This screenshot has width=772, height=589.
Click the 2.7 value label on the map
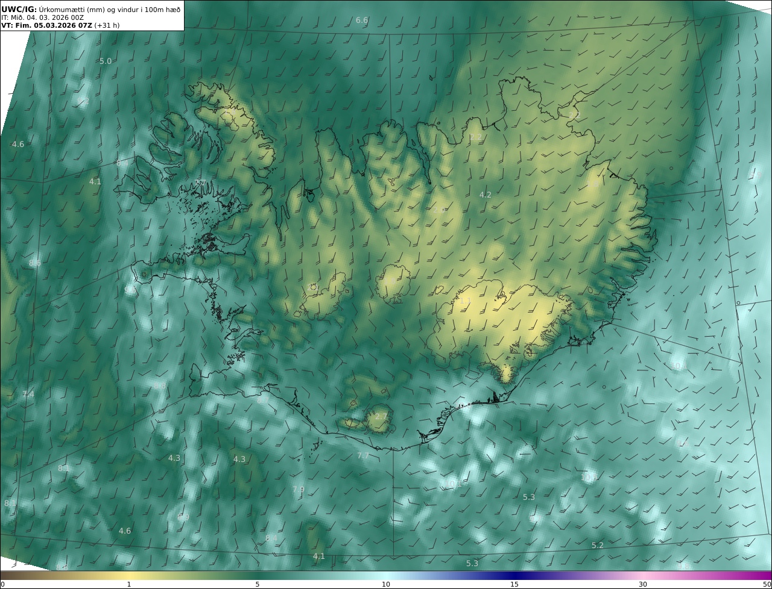pos(381,417)
